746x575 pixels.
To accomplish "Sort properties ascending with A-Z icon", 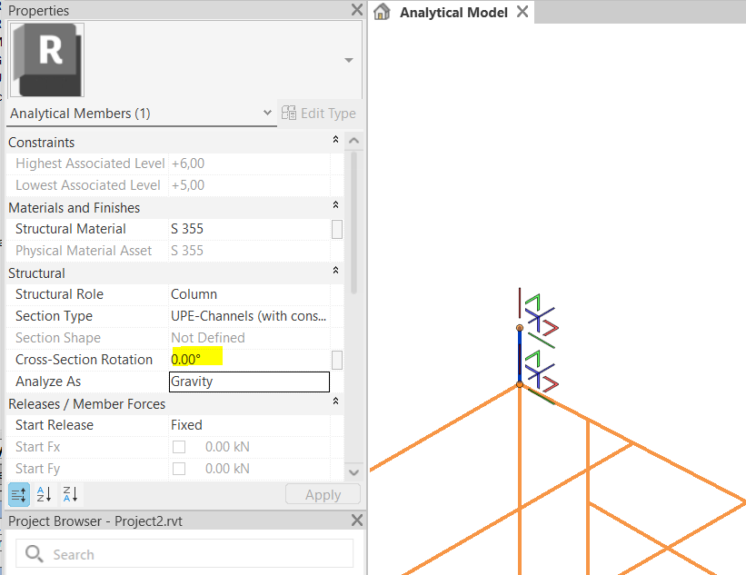I will [x=44, y=493].
